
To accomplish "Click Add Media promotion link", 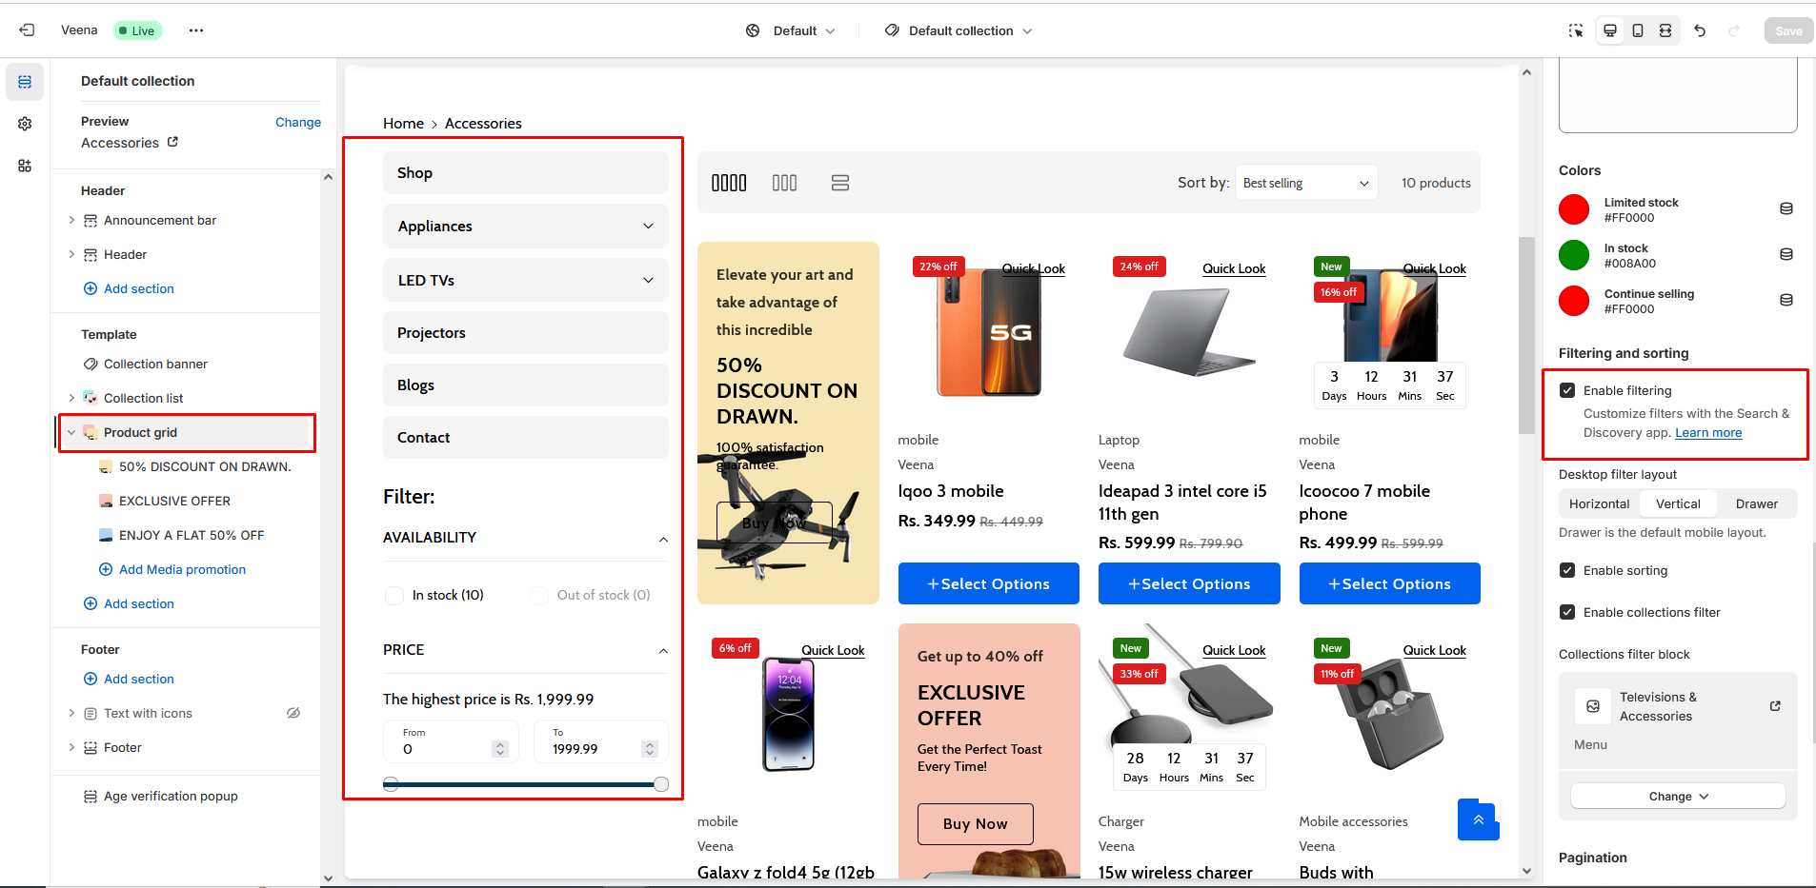I will point(182,569).
